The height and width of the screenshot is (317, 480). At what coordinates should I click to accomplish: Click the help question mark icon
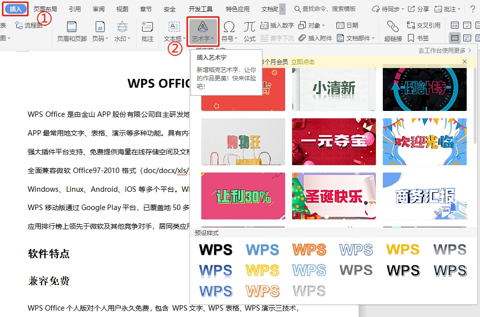473,9
